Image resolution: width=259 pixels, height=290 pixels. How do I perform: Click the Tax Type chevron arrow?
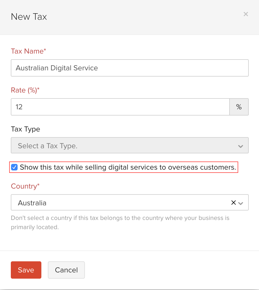(x=240, y=146)
